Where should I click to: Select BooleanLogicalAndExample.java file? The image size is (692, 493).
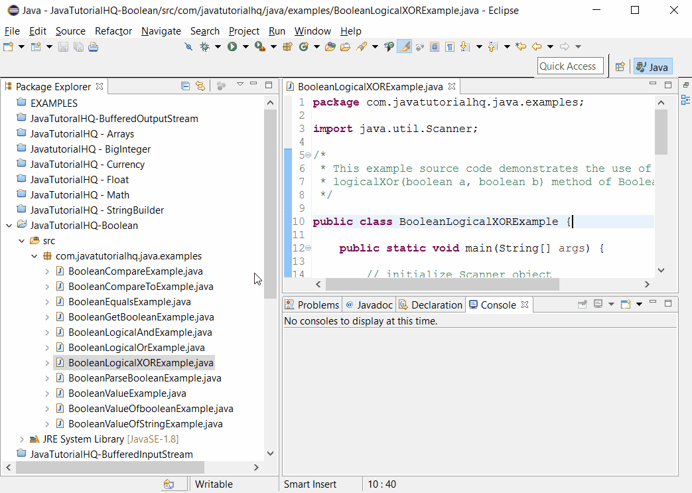(140, 332)
